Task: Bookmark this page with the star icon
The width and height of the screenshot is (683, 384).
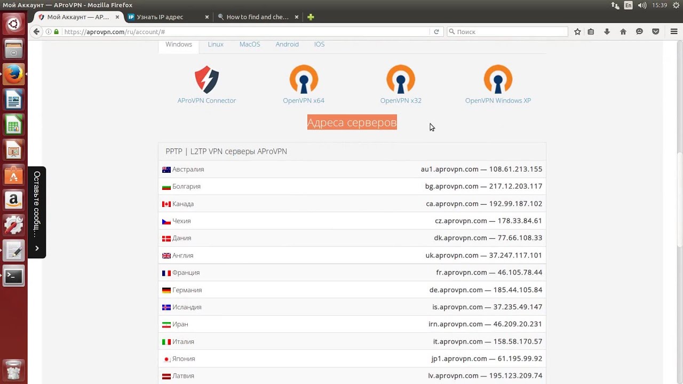Action: [577, 31]
